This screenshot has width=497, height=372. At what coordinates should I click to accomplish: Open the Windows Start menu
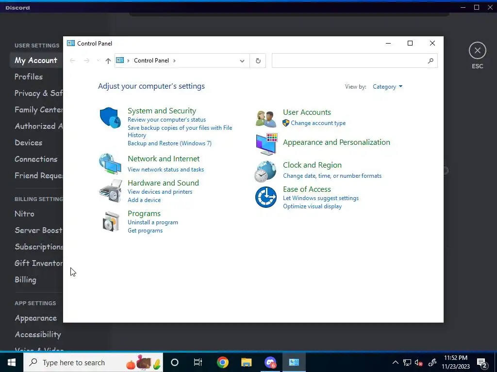pos(12,362)
